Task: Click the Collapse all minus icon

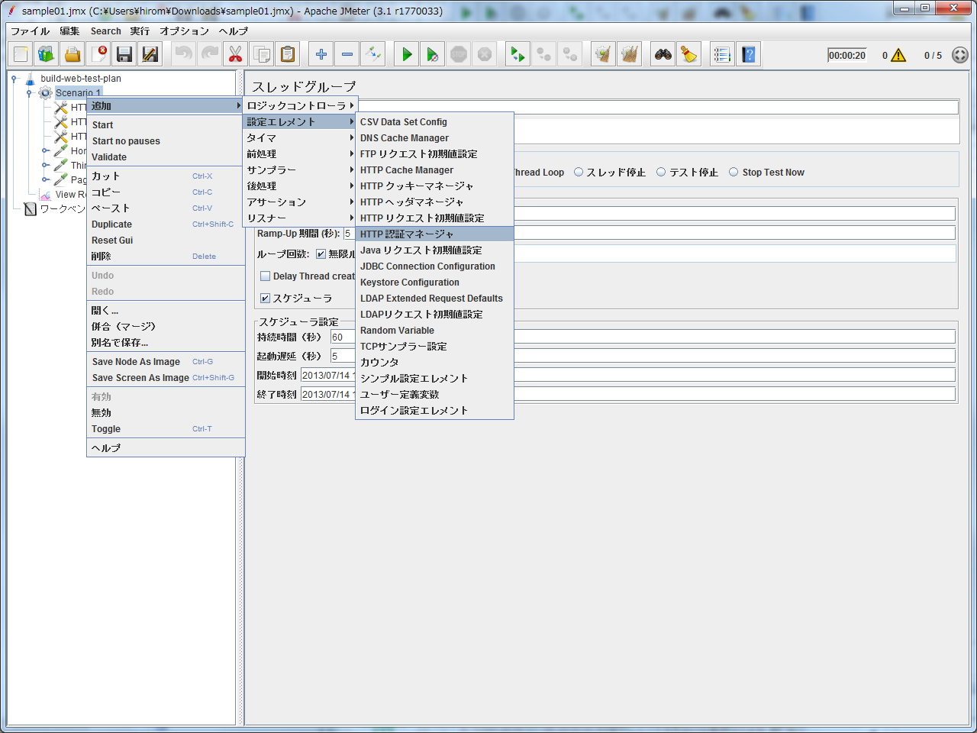Action: (x=347, y=54)
